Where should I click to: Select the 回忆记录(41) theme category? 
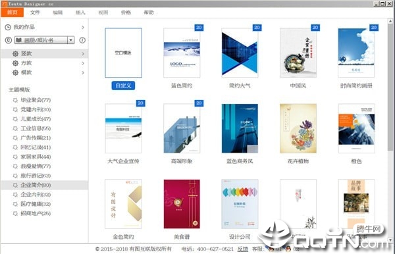[x=36, y=147]
